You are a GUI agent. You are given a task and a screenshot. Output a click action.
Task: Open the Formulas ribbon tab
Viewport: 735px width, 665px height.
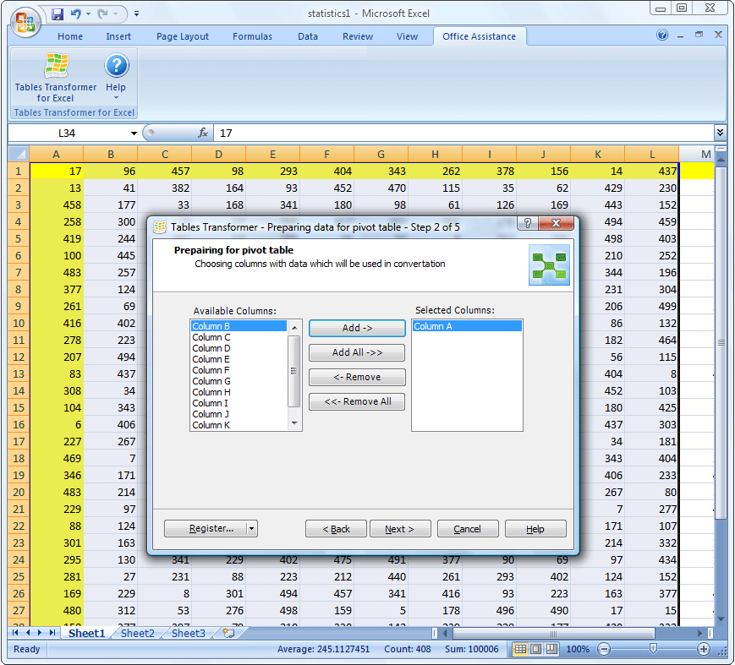click(252, 36)
